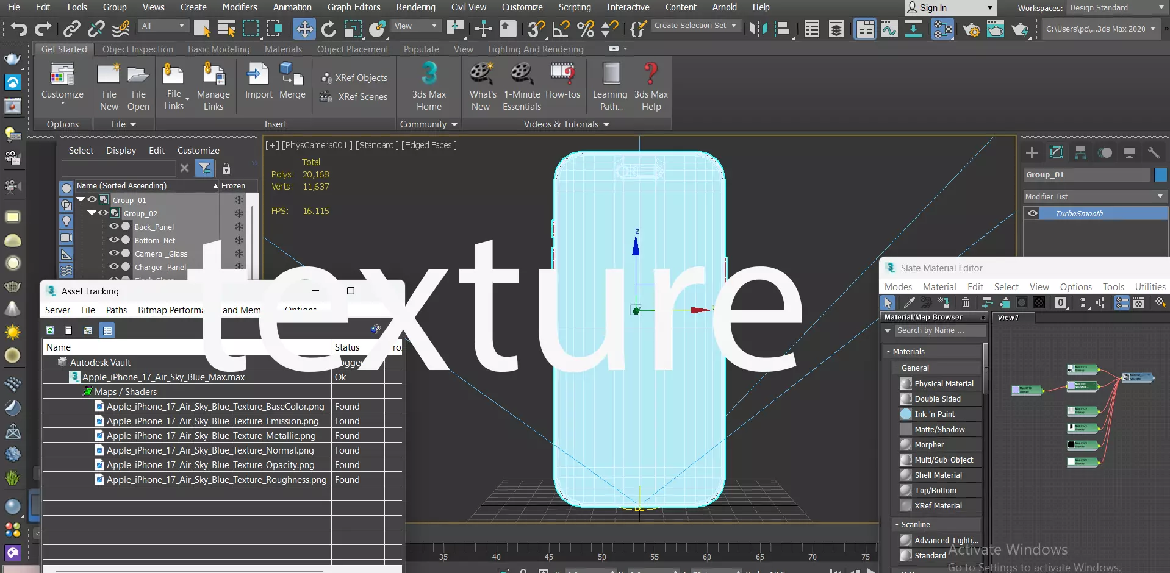The image size is (1170, 573).
Task: Click the XRef Objects button
Action: click(354, 78)
